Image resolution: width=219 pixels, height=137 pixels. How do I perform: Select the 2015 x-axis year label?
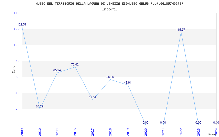point(75,132)
